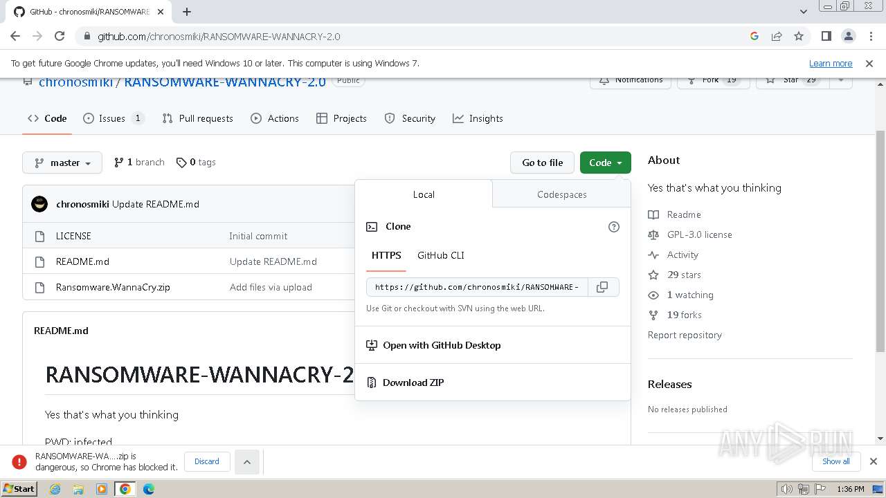886x498 pixels.
Task: Select the Code repository tab
Action: [x=47, y=118]
